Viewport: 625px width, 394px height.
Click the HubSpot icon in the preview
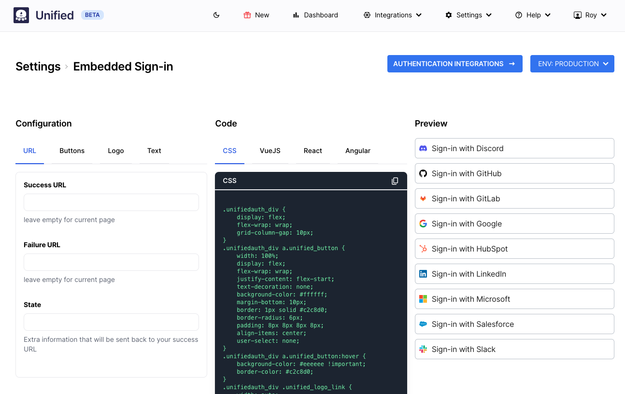tap(423, 249)
